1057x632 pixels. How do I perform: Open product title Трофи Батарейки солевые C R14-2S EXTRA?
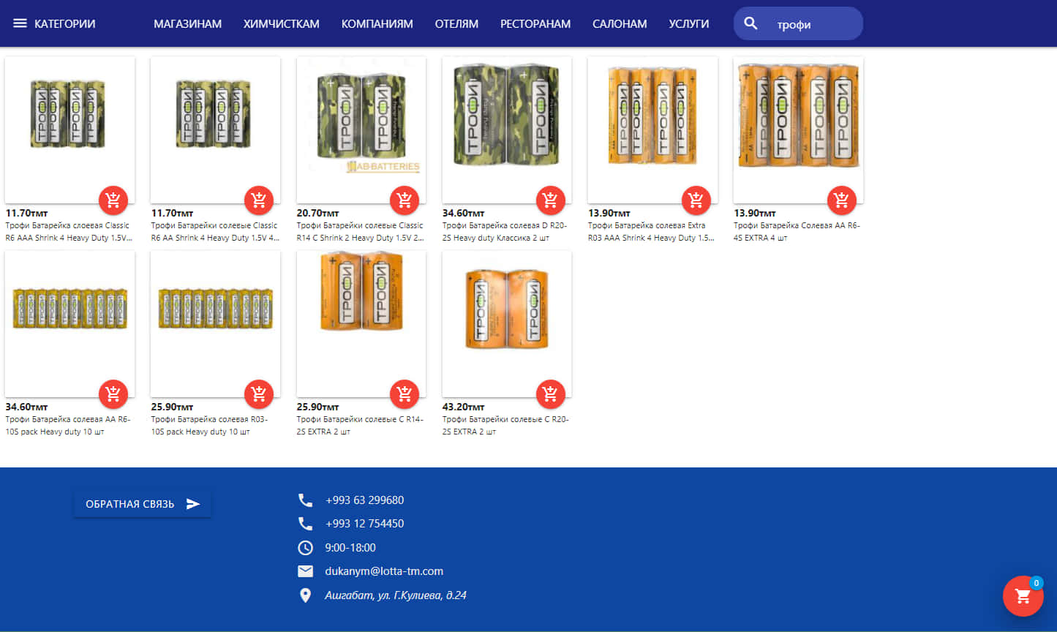point(360,426)
